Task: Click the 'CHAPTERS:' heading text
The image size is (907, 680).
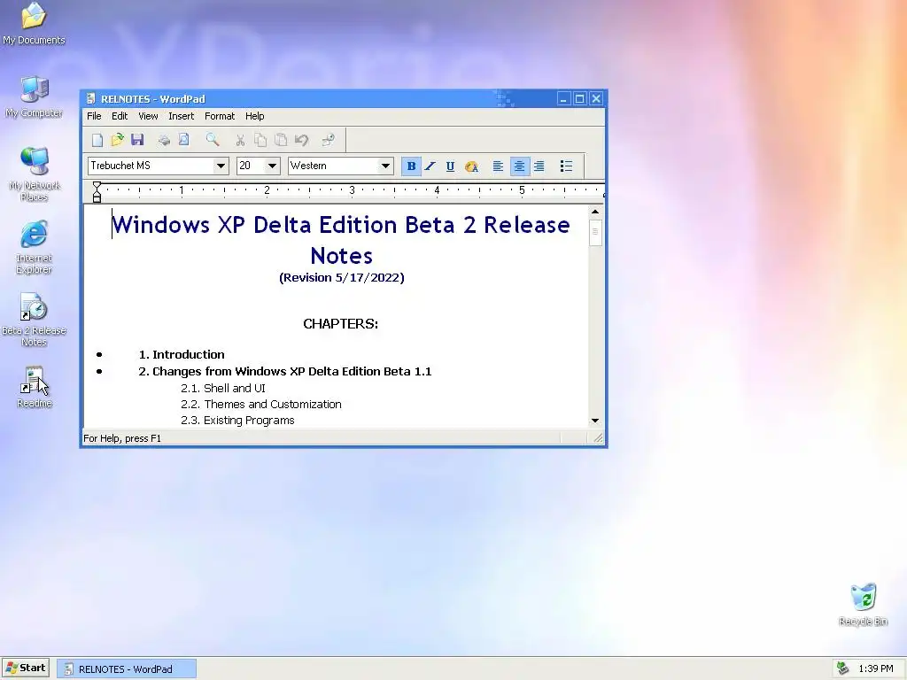Action: point(341,324)
